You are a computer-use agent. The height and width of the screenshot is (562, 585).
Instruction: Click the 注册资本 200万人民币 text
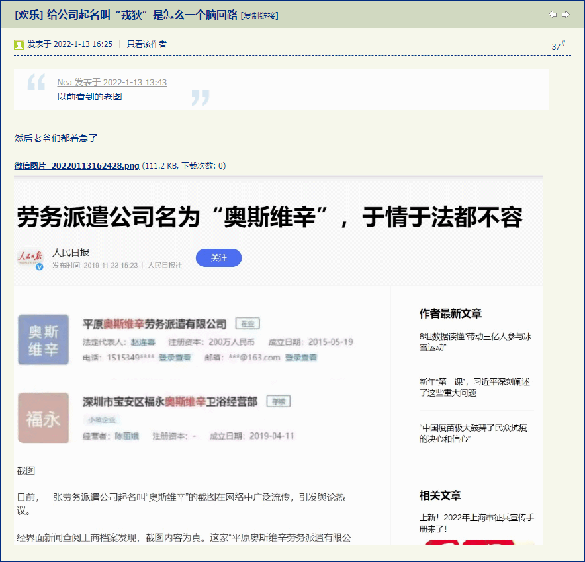[211, 342]
